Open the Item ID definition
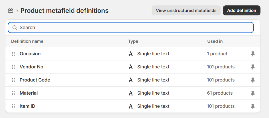 pyautogui.click(x=27, y=106)
